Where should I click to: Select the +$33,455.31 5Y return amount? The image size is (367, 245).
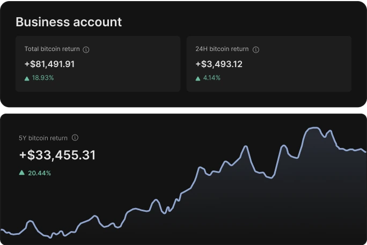point(57,155)
